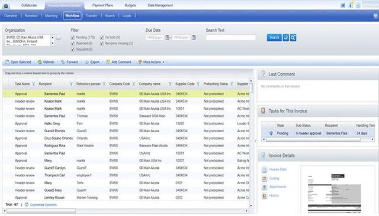This screenshot has height=216, width=379.
Task: Open the Create submenu item
Action: (x=127, y=16)
